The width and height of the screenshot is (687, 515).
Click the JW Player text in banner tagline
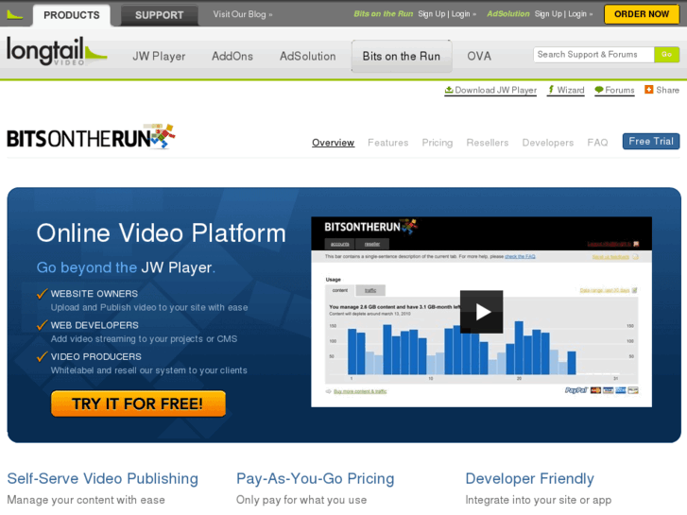(x=176, y=267)
